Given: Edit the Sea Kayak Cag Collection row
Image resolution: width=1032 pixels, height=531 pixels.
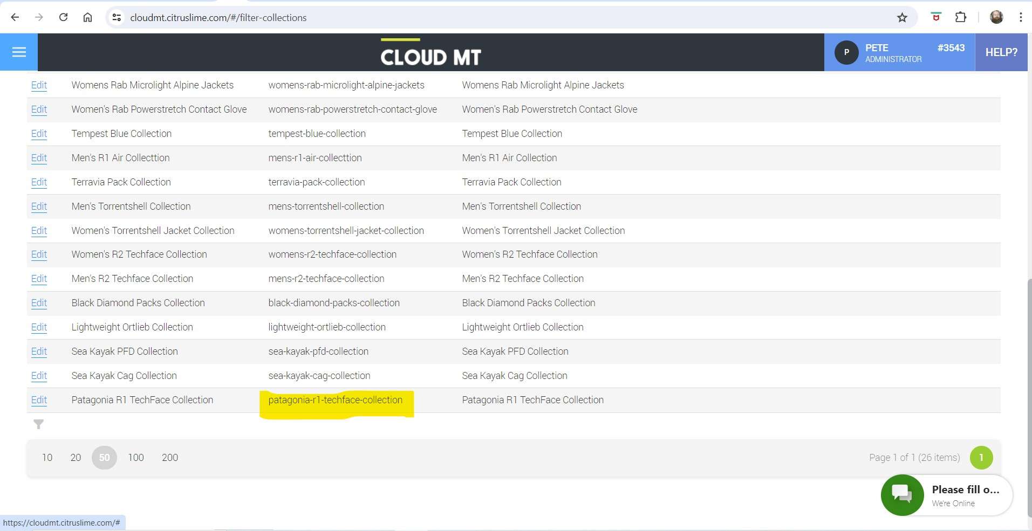Looking at the screenshot, I should tap(39, 376).
